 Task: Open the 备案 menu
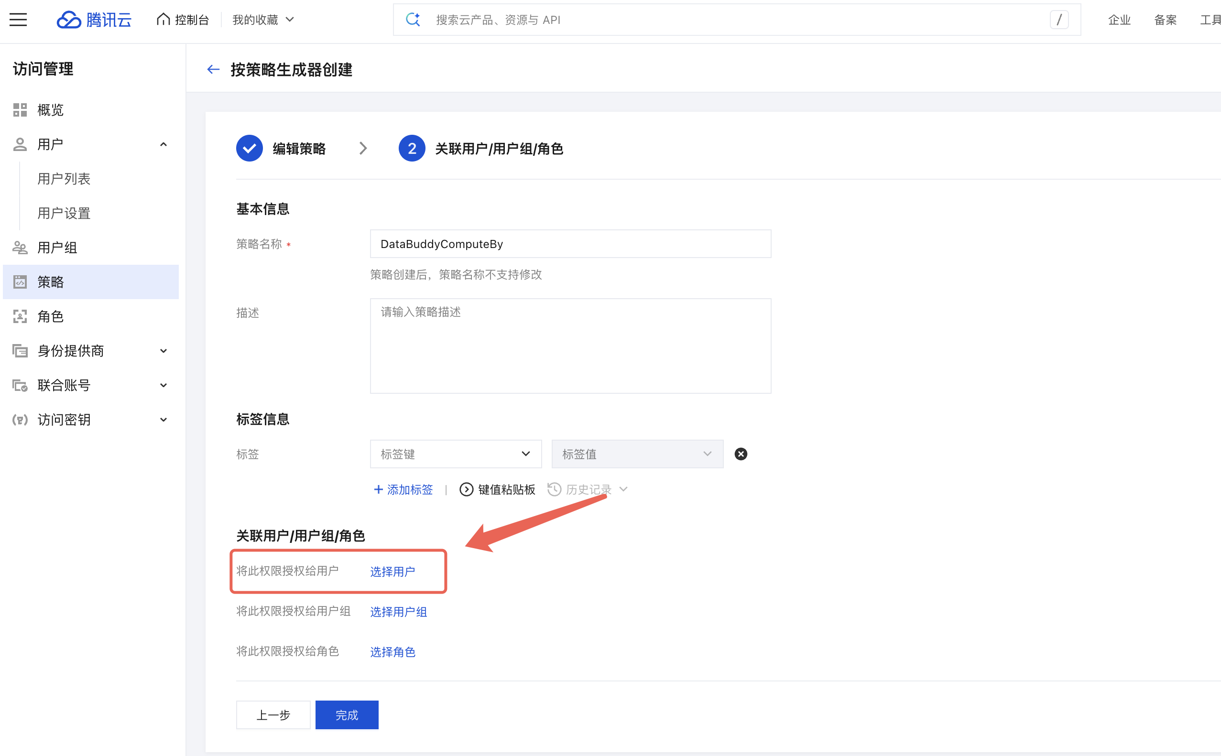(1166, 20)
